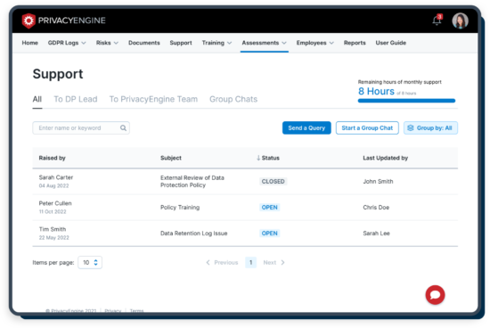Select the Sarah Carter row name

click(x=56, y=177)
